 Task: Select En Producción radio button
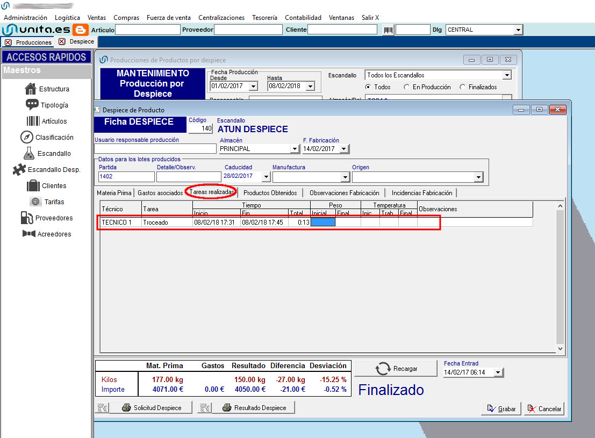[406, 87]
